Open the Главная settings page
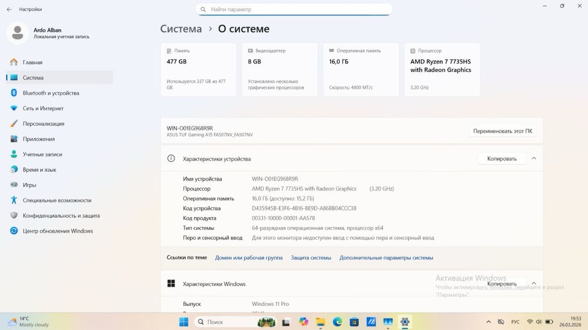 [59, 62]
